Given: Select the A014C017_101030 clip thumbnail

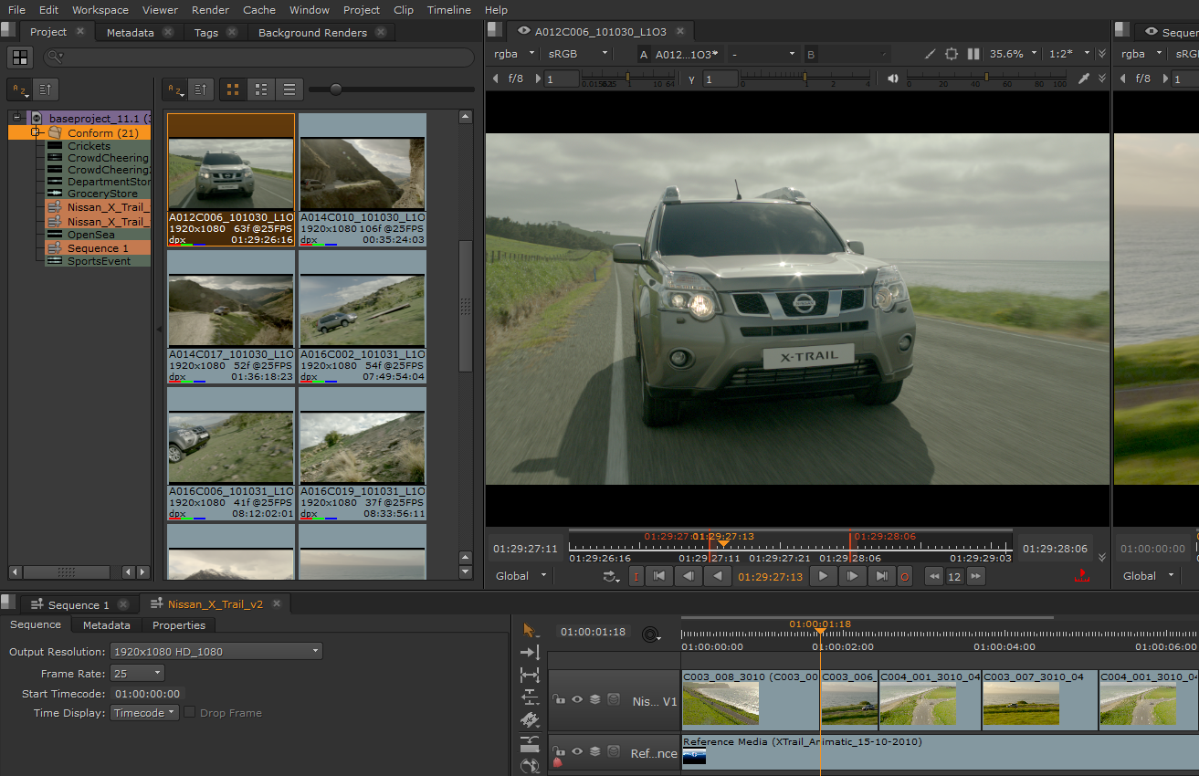Looking at the screenshot, I should coord(231,309).
